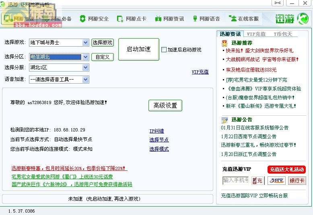This screenshot has height=215, width=313.
Task: Open news 新年《蜀山新传》迅游专属大礼
Action: tap(261, 106)
